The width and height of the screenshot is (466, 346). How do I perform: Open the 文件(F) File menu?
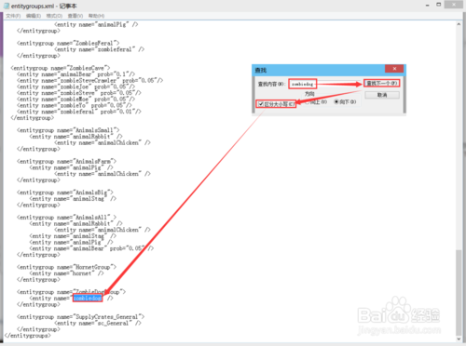[13, 16]
